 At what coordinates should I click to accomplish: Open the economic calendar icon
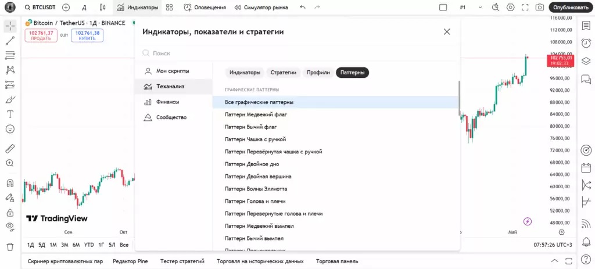(586, 167)
